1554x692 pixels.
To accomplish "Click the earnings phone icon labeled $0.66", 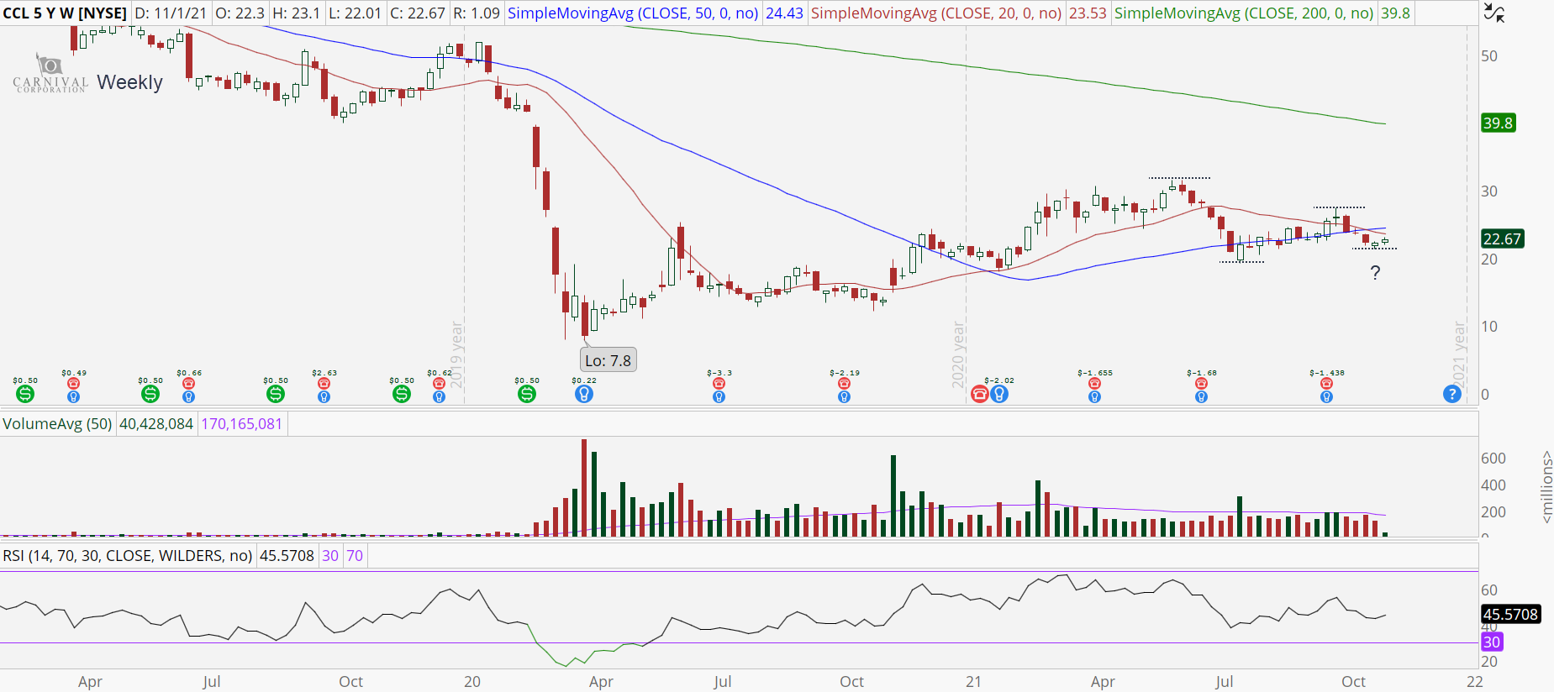I will pyautogui.click(x=188, y=384).
